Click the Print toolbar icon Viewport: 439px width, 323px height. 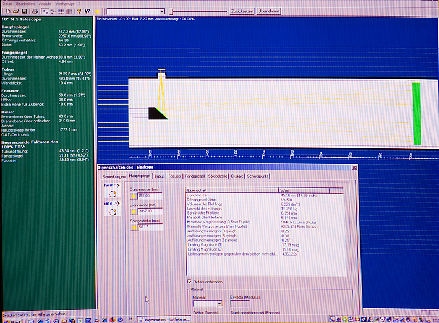point(35,11)
